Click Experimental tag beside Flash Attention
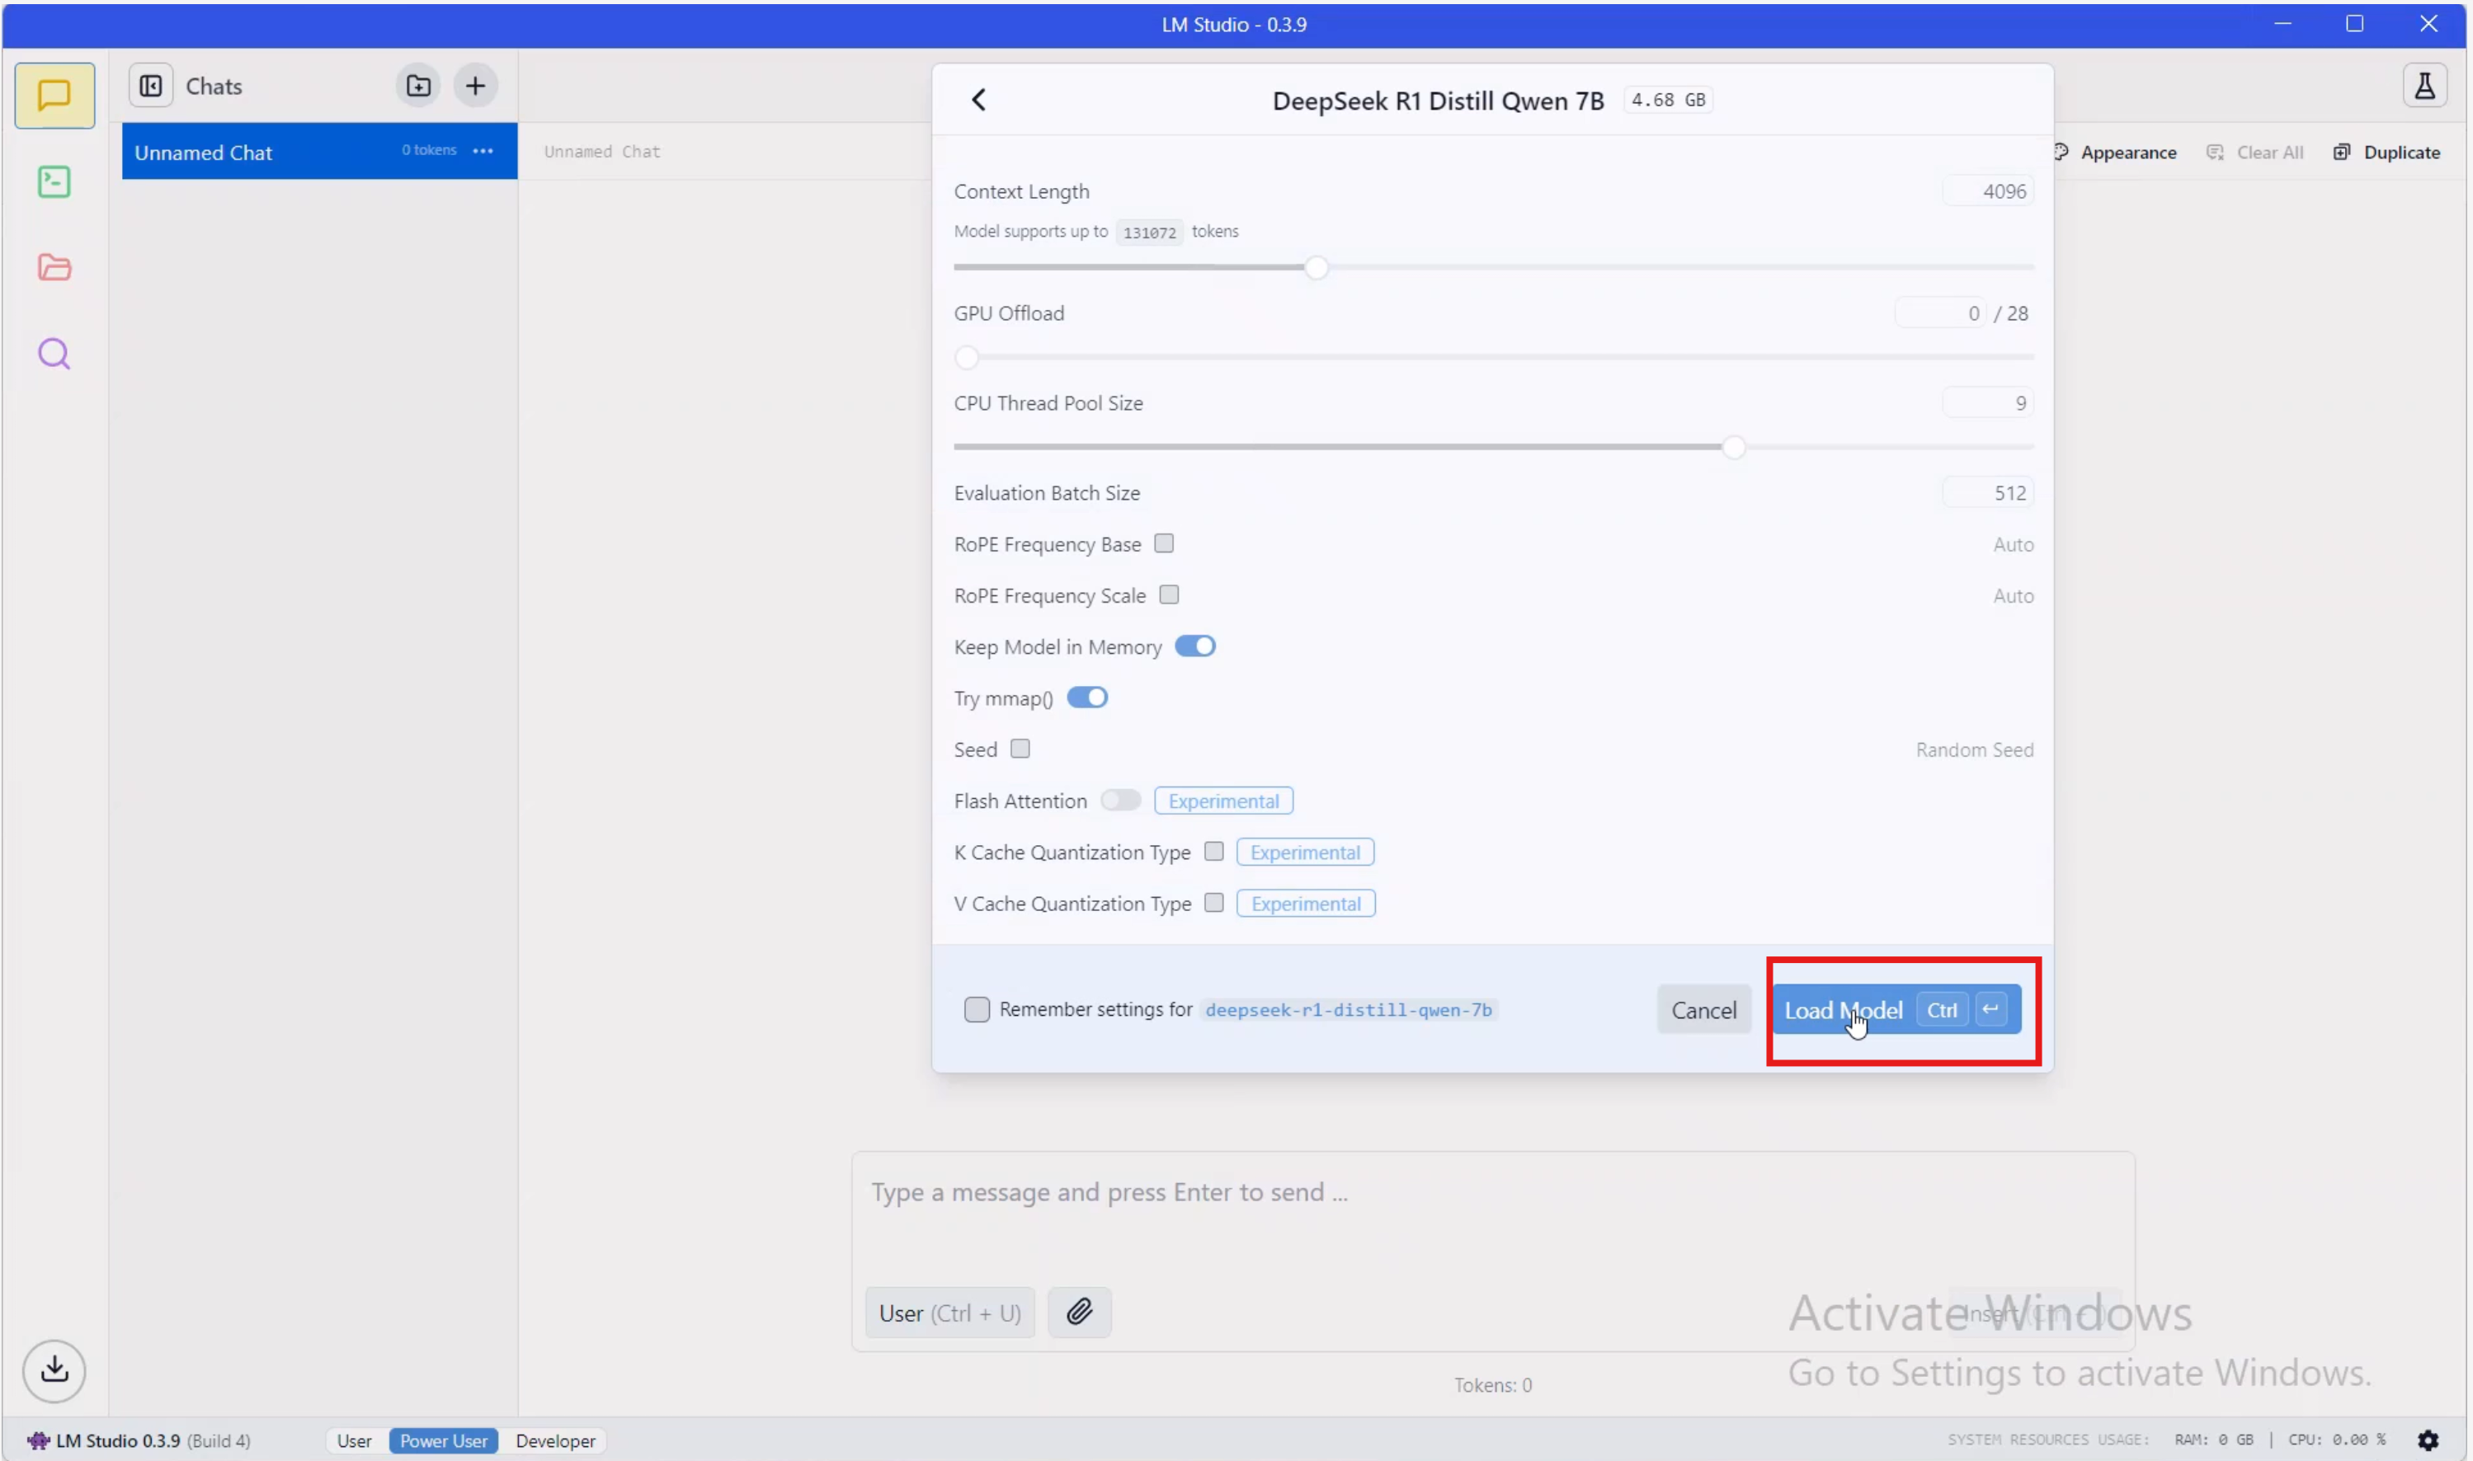The image size is (2473, 1461). 1223,801
